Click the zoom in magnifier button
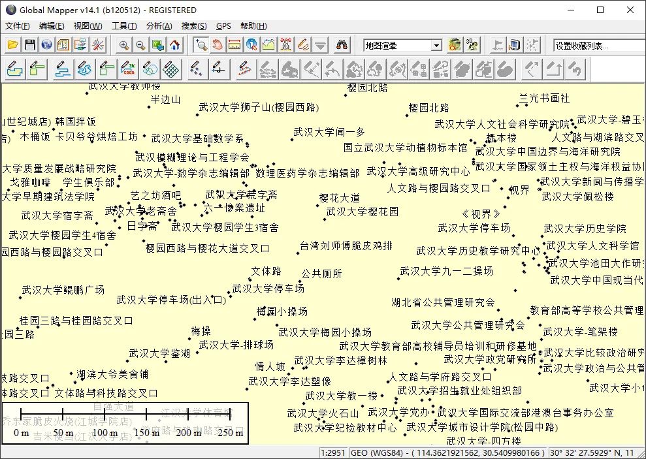 pyautogui.click(x=123, y=45)
